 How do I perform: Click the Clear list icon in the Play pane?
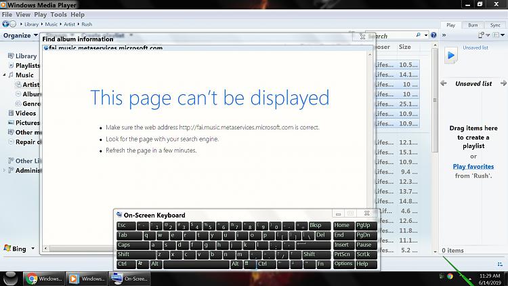click(481, 35)
